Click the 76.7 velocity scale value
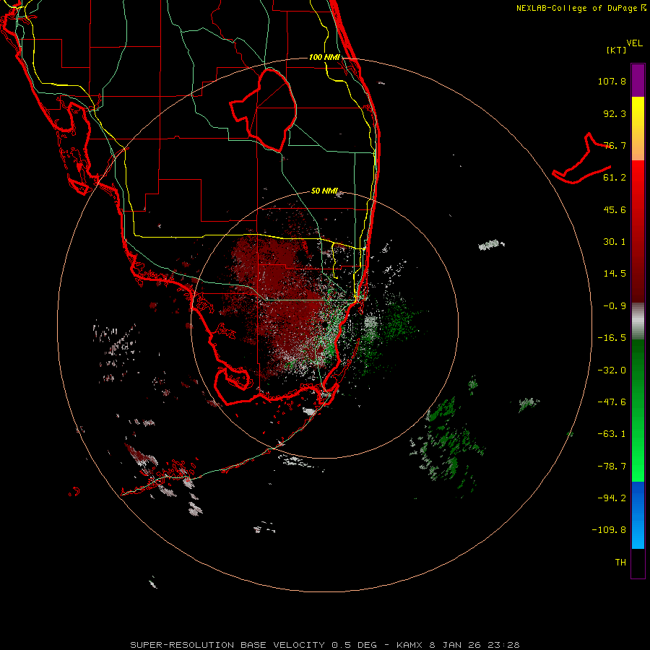The width and height of the screenshot is (650, 650). click(x=615, y=145)
